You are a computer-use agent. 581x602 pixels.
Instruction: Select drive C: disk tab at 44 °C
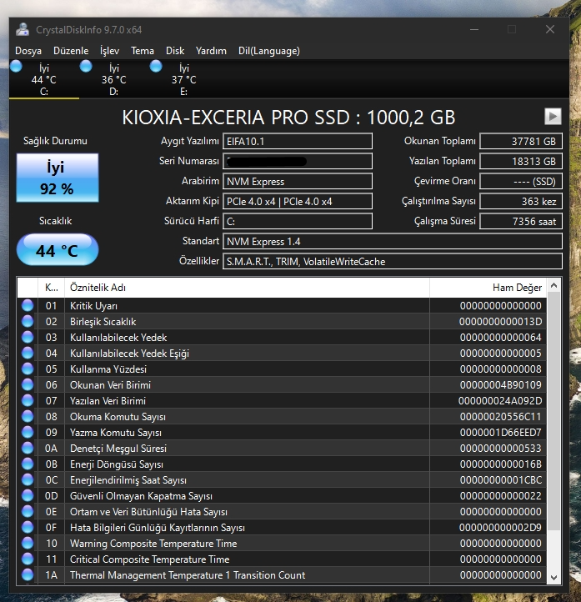(44, 79)
